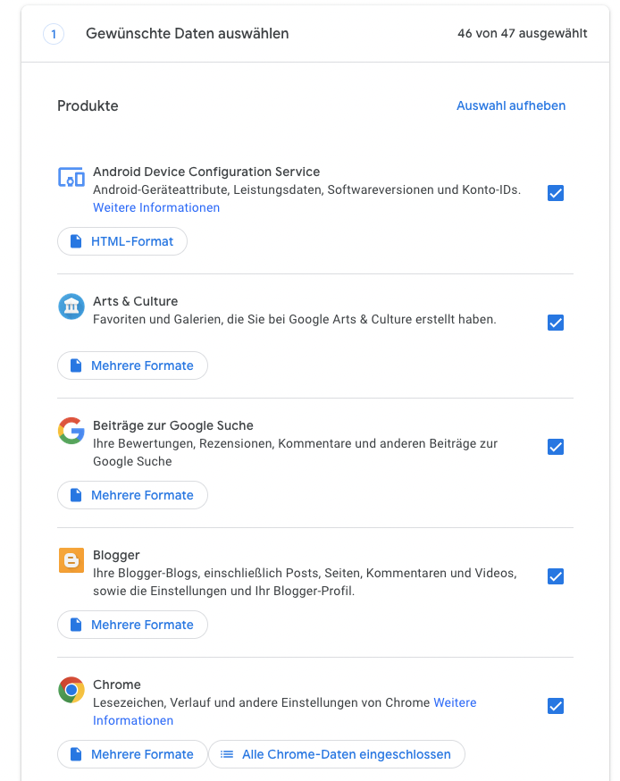Uncheck the Arts & Culture checkbox
620x781 pixels.
click(x=556, y=323)
